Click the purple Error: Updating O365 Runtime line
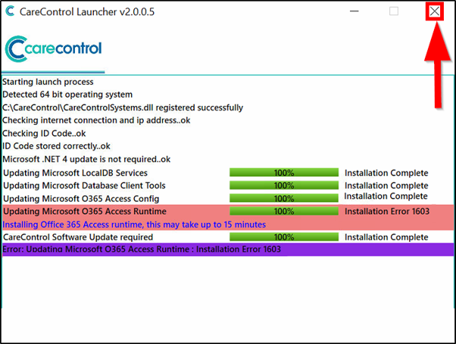The image size is (456, 344). point(228,249)
